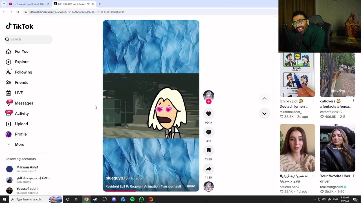This screenshot has height=203, width=361.
Task: Open Your favorite Uber driver thumbnail
Action: [338, 148]
